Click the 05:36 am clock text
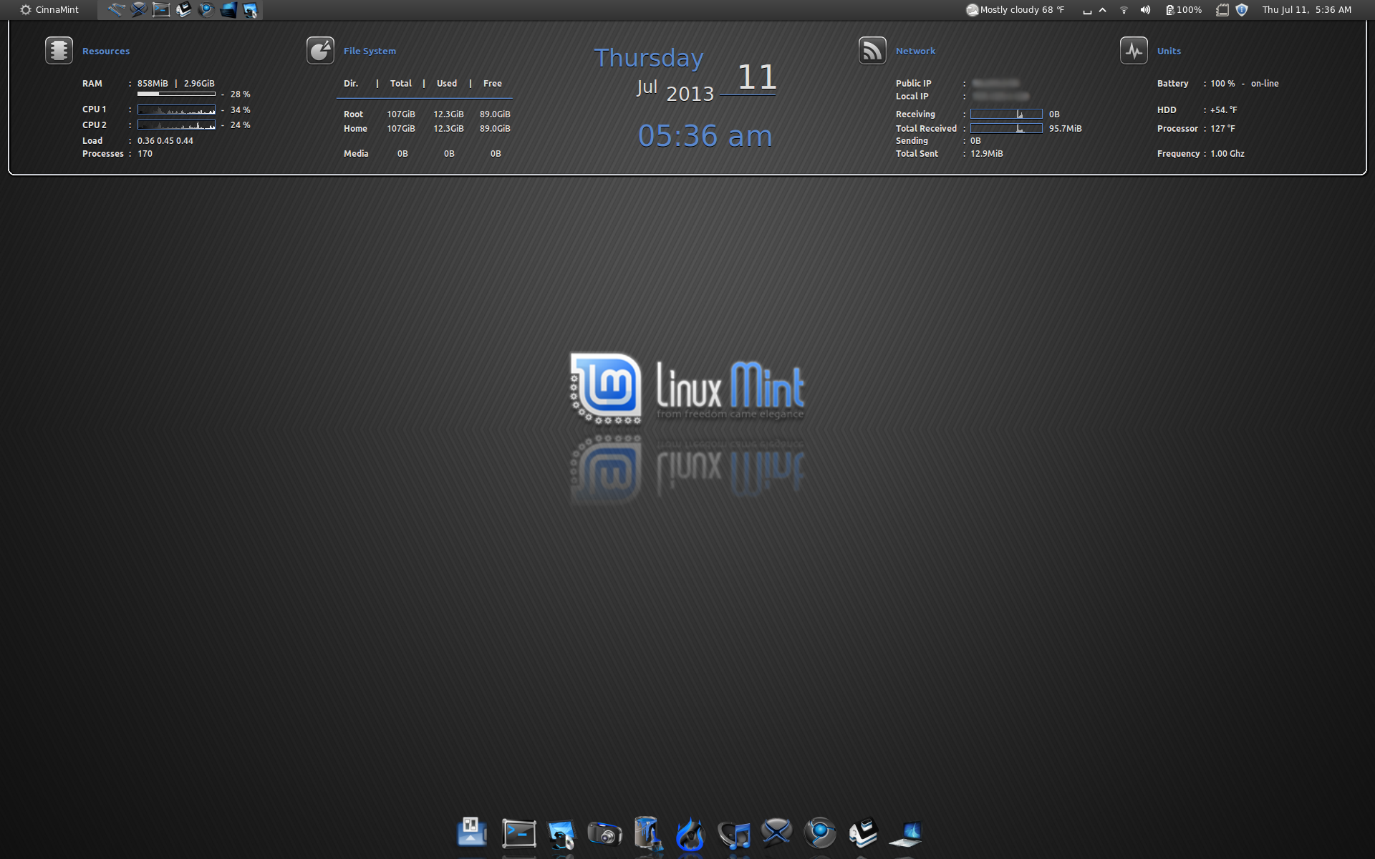 click(x=705, y=135)
